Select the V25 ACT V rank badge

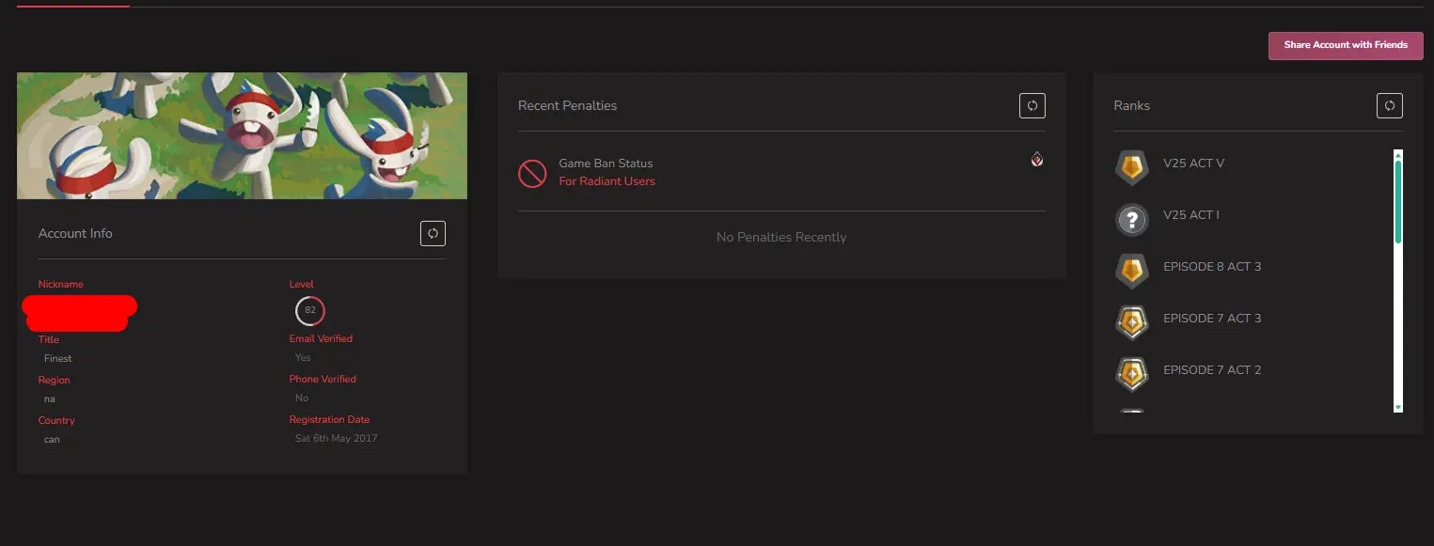pyautogui.click(x=1131, y=168)
